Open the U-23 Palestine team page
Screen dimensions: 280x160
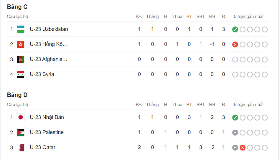47,132
